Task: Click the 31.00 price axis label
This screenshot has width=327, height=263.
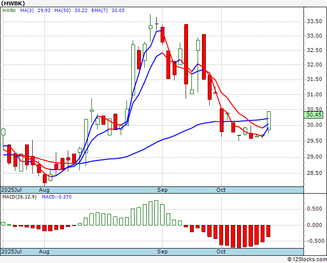Action: (314, 94)
